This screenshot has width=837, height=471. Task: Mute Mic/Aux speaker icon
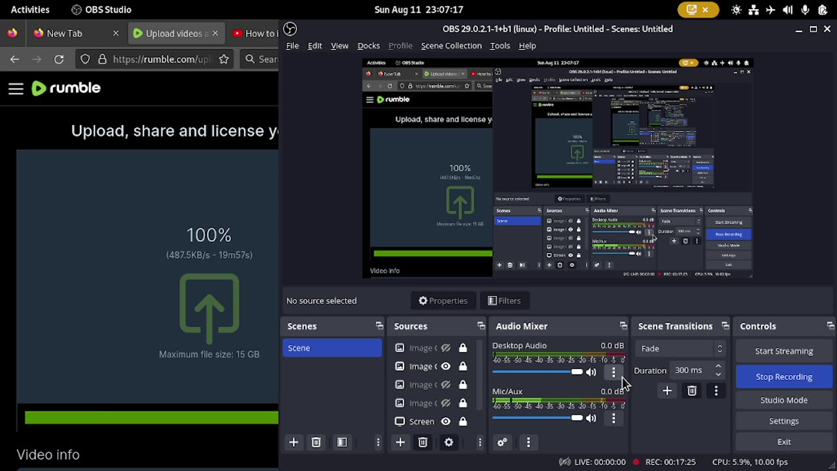(591, 418)
